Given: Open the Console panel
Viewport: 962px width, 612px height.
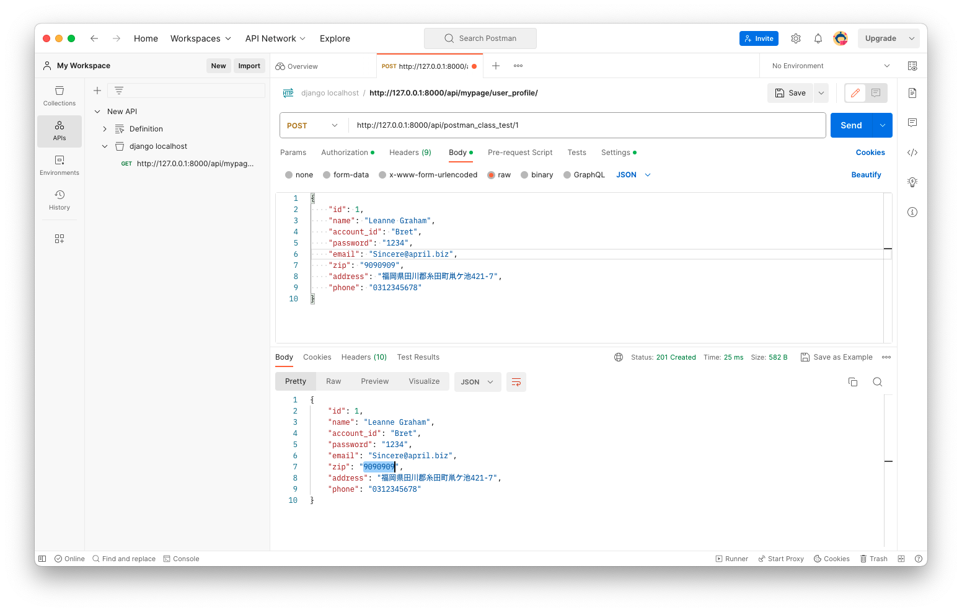Looking at the screenshot, I should pyautogui.click(x=181, y=558).
